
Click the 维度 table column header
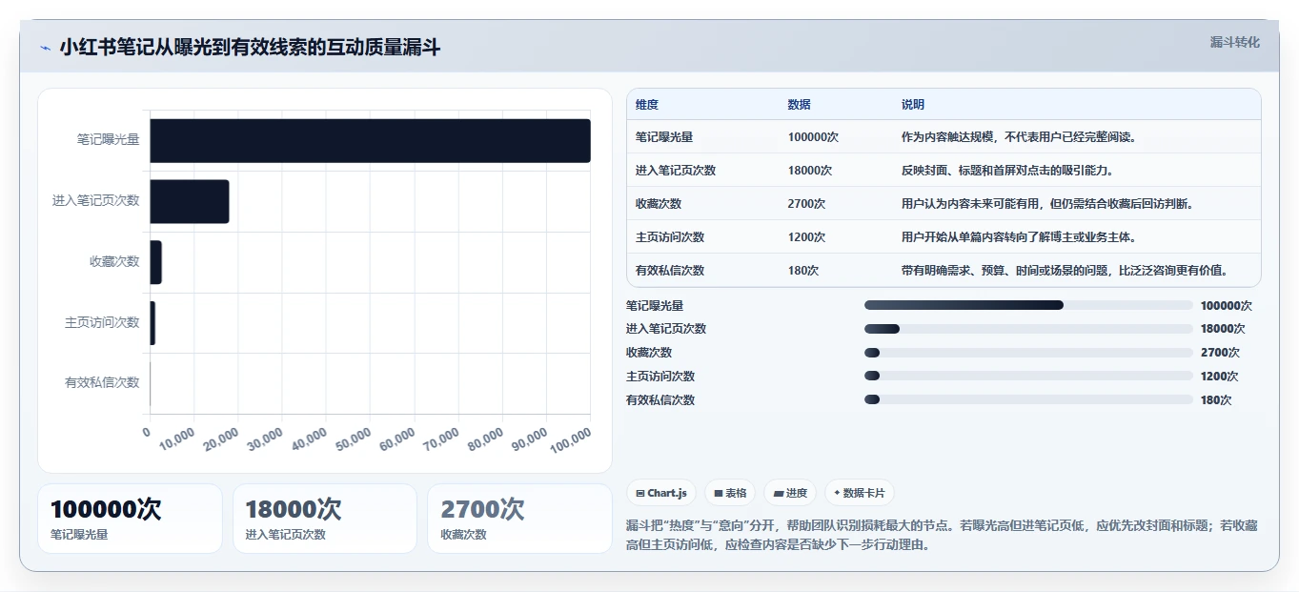tap(647, 105)
